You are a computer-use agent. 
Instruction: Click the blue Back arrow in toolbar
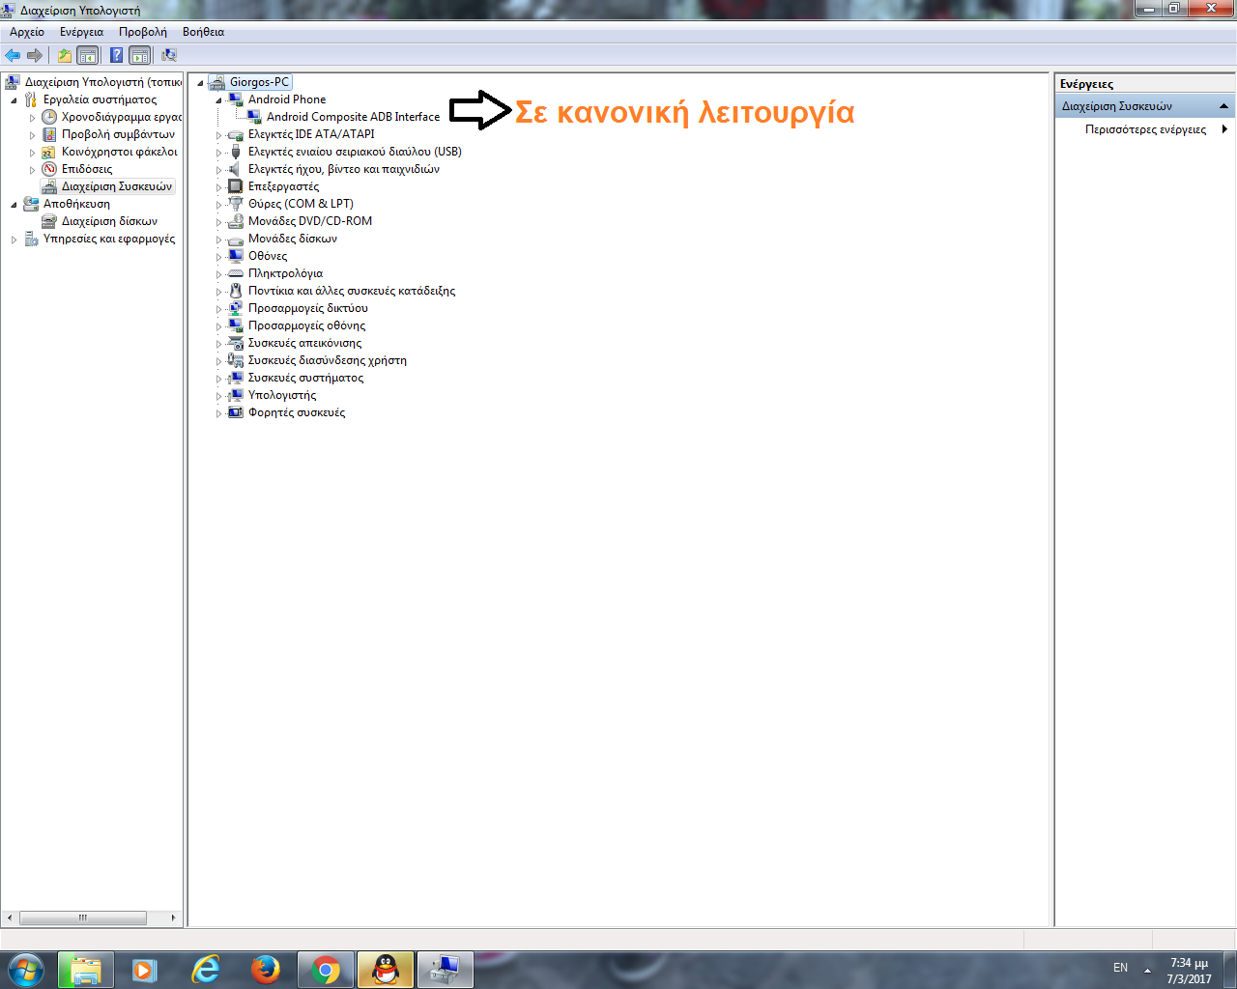click(x=13, y=56)
